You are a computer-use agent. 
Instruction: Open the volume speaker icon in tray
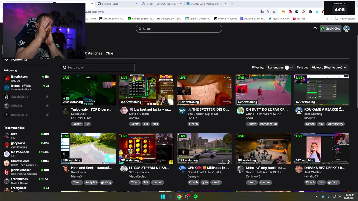point(339,197)
